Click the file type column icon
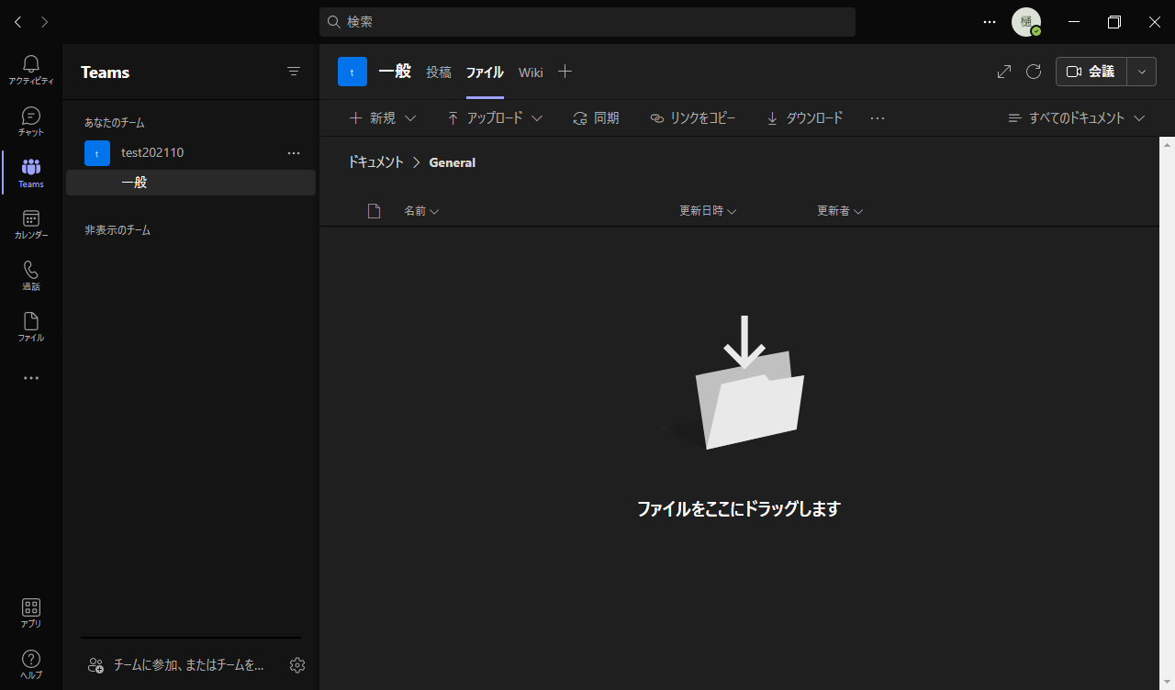The width and height of the screenshot is (1175, 690). click(x=374, y=211)
